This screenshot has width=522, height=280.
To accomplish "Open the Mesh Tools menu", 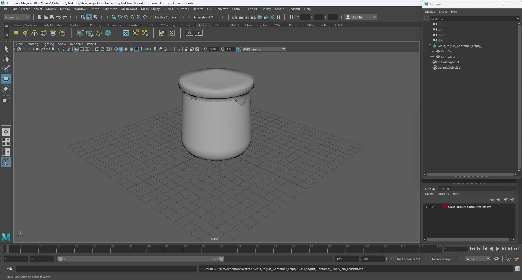I will 129,9.
